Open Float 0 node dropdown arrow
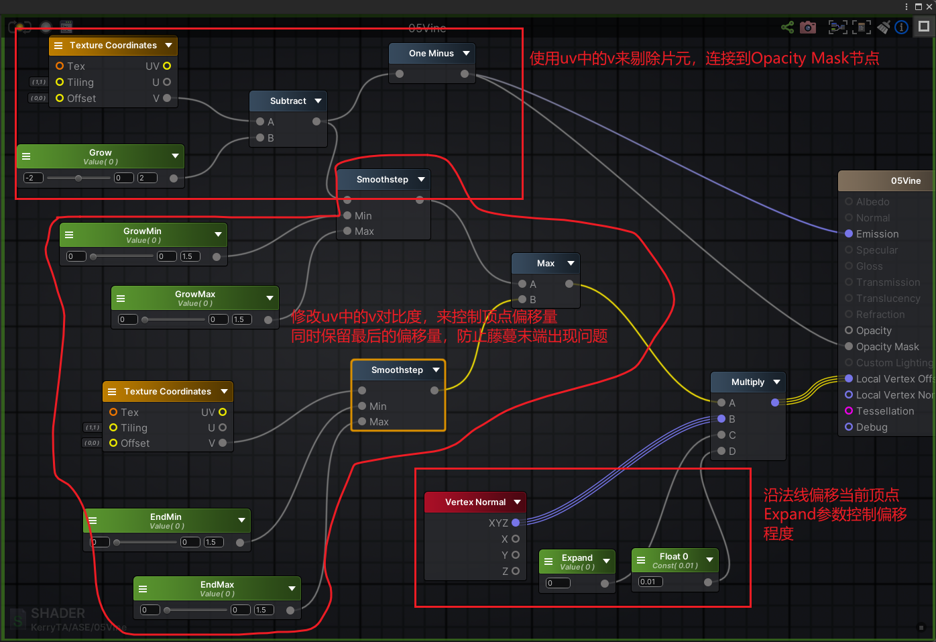The image size is (936, 642). pos(710,559)
